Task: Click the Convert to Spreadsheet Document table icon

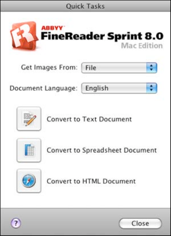Action: 29,150
